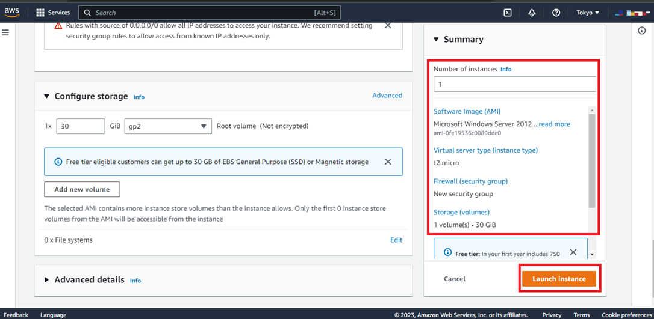Click the t2.micro instance type text

coord(446,163)
